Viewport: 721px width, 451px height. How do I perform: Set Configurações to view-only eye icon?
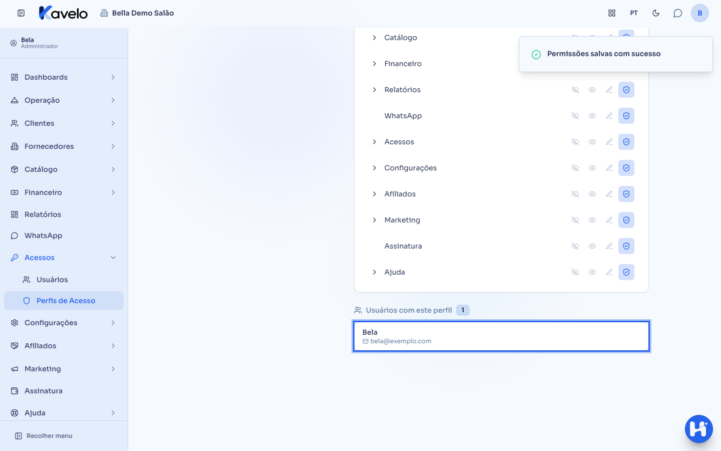tap(592, 168)
